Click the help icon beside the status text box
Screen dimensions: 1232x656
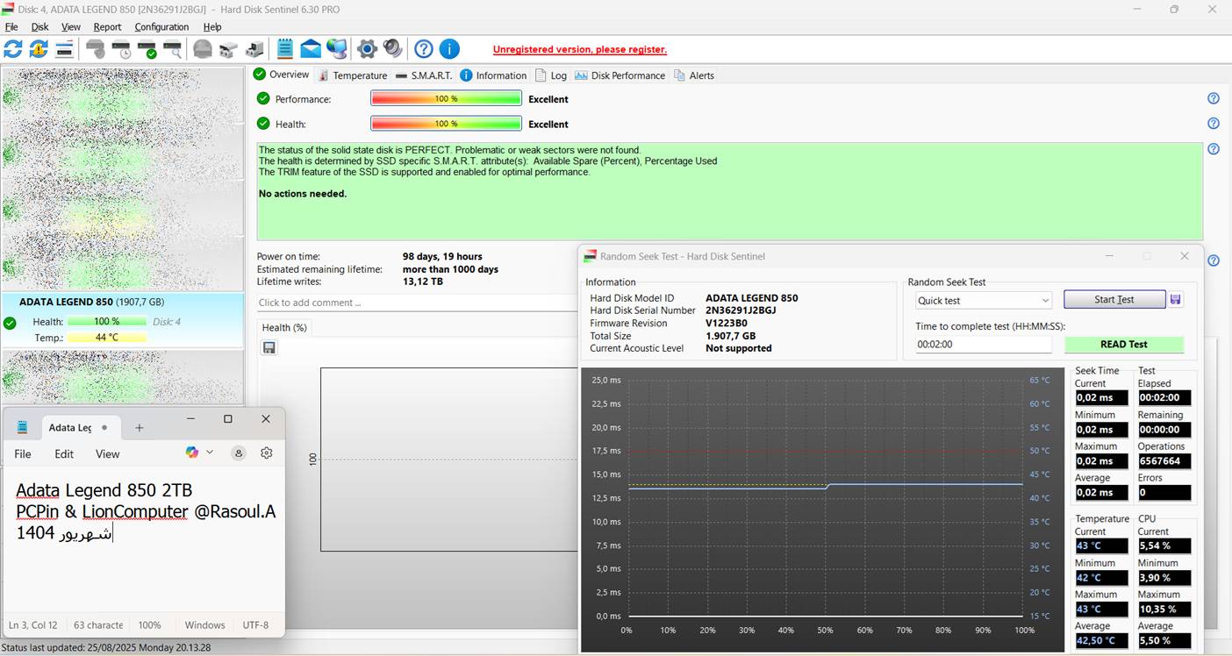tap(1214, 149)
